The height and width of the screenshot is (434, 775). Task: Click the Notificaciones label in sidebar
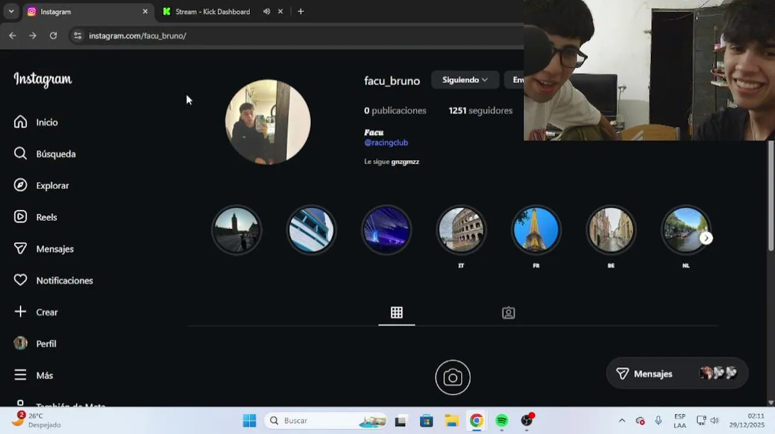pyautogui.click(x=65, y=280)
